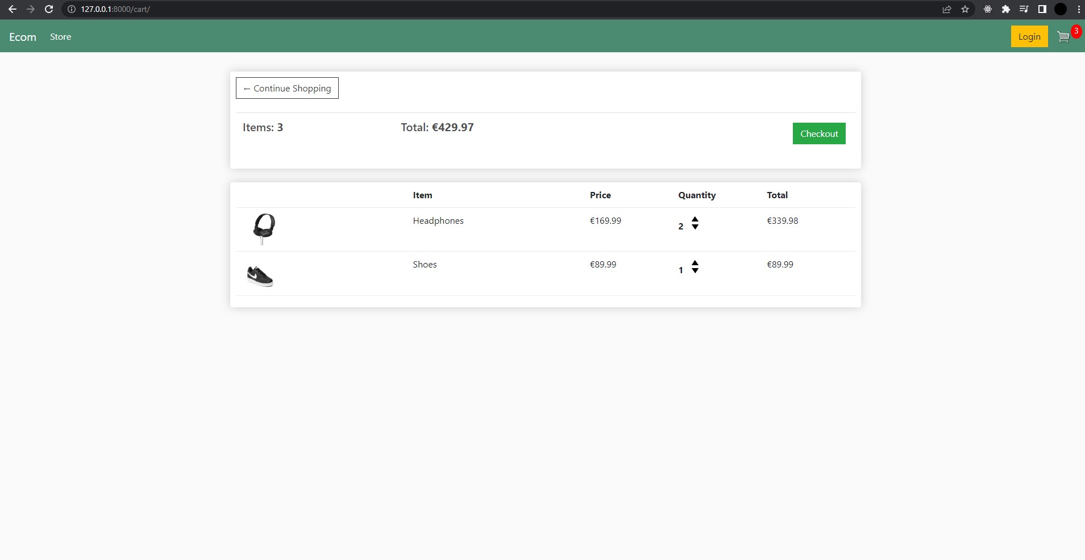Bookmark this page with the star icon
1085x560 pixels.
965,9
